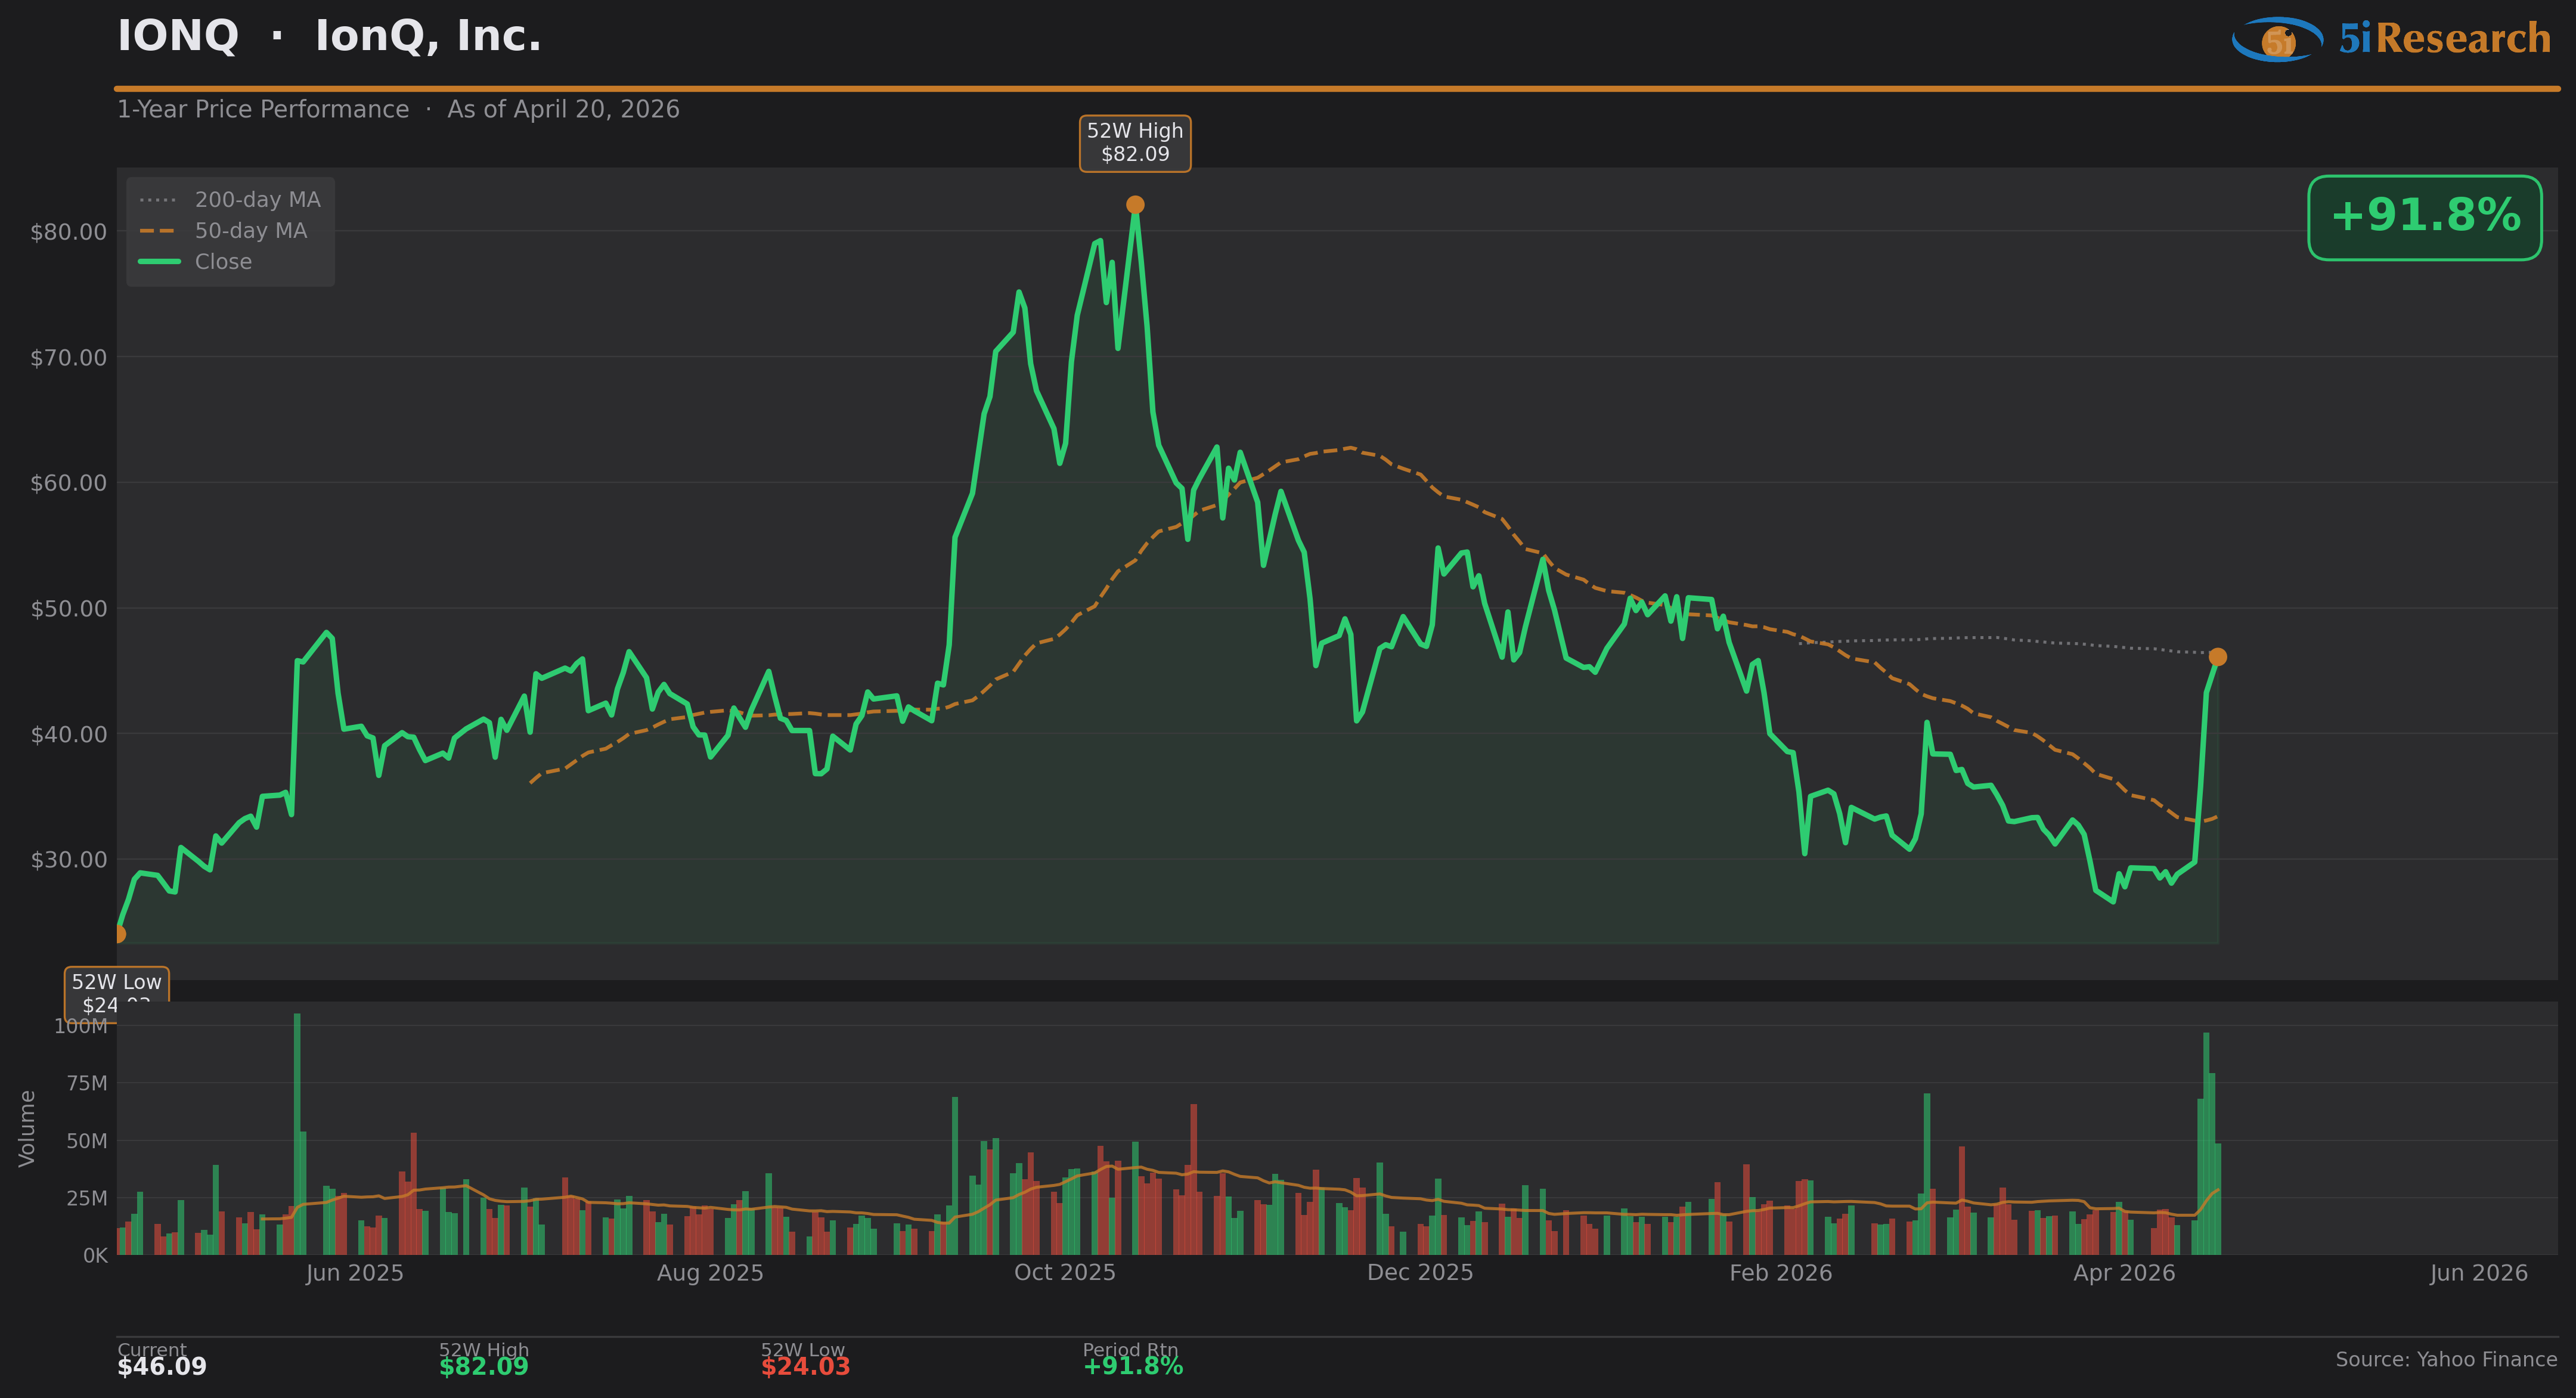Click the current price orange endpoint dot
The height and width of the screenshot is (1398, 2576).
(2217, 657)
